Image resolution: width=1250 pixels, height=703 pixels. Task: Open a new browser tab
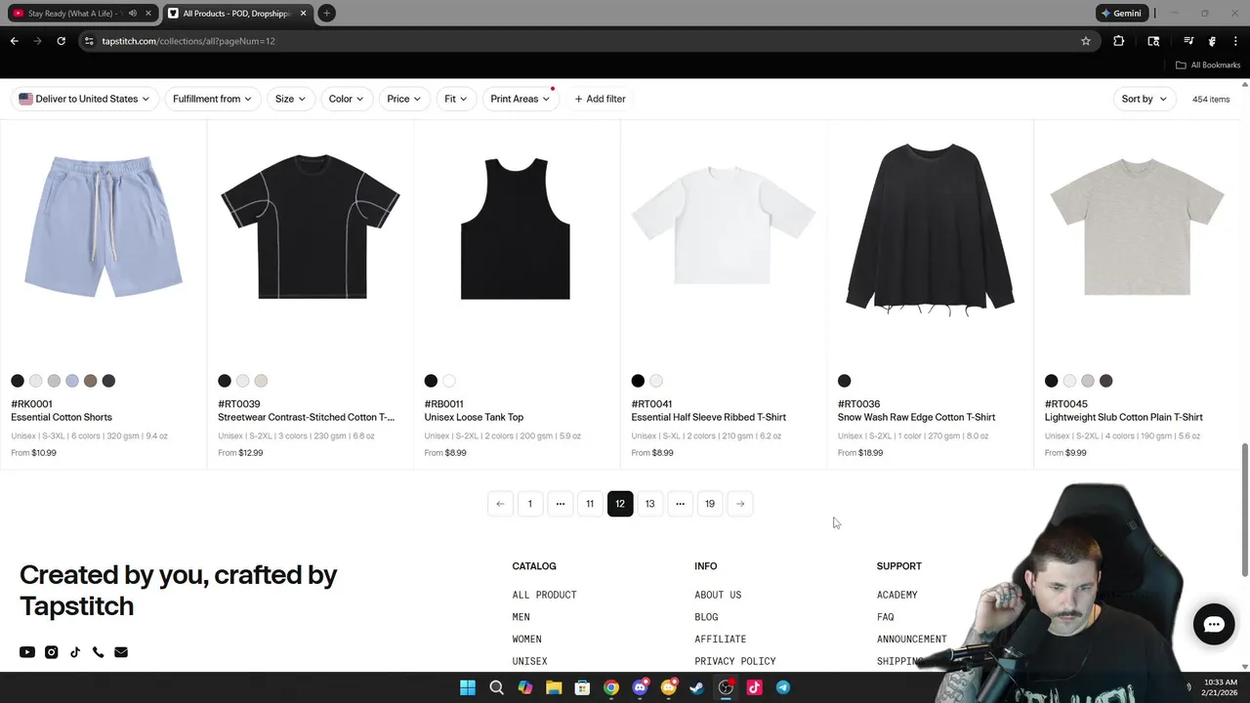point(326,13)
